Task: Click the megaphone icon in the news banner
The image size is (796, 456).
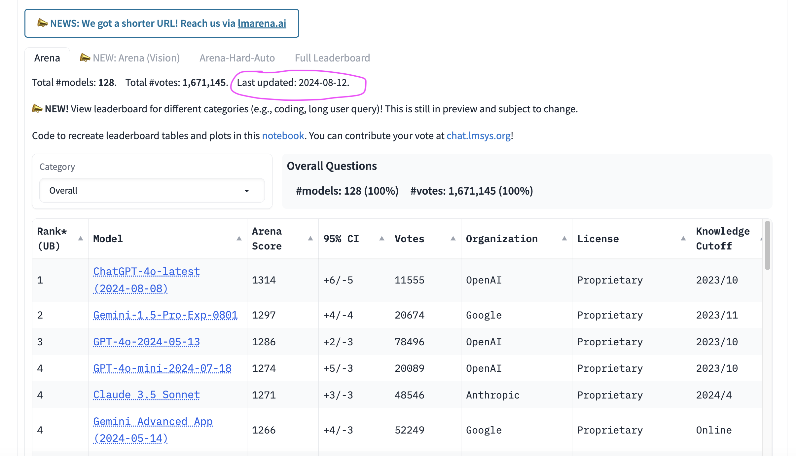Action: 42,22
